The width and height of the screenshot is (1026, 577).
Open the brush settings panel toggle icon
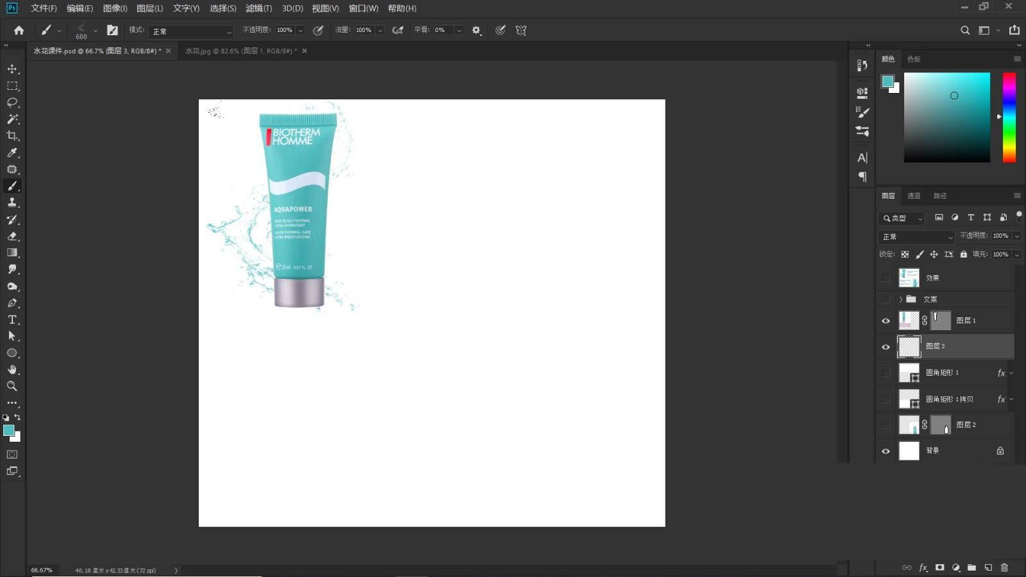coord(112,30)
